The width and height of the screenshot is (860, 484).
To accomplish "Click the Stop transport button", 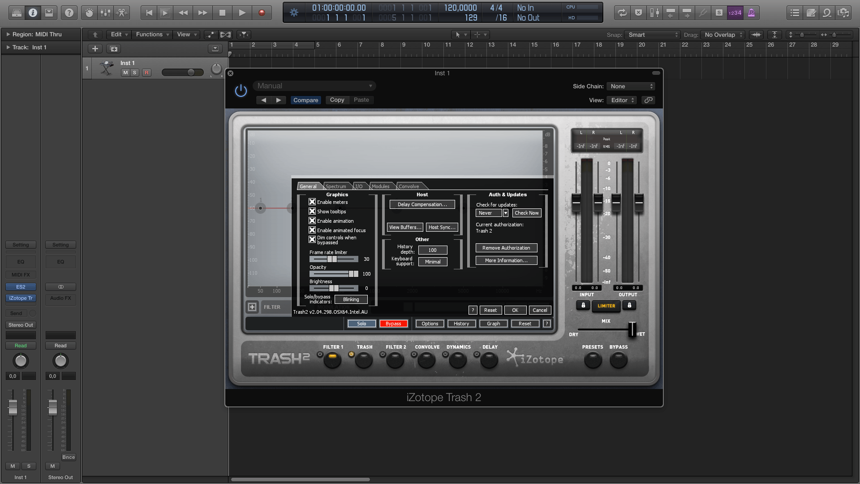I will 222,13.
